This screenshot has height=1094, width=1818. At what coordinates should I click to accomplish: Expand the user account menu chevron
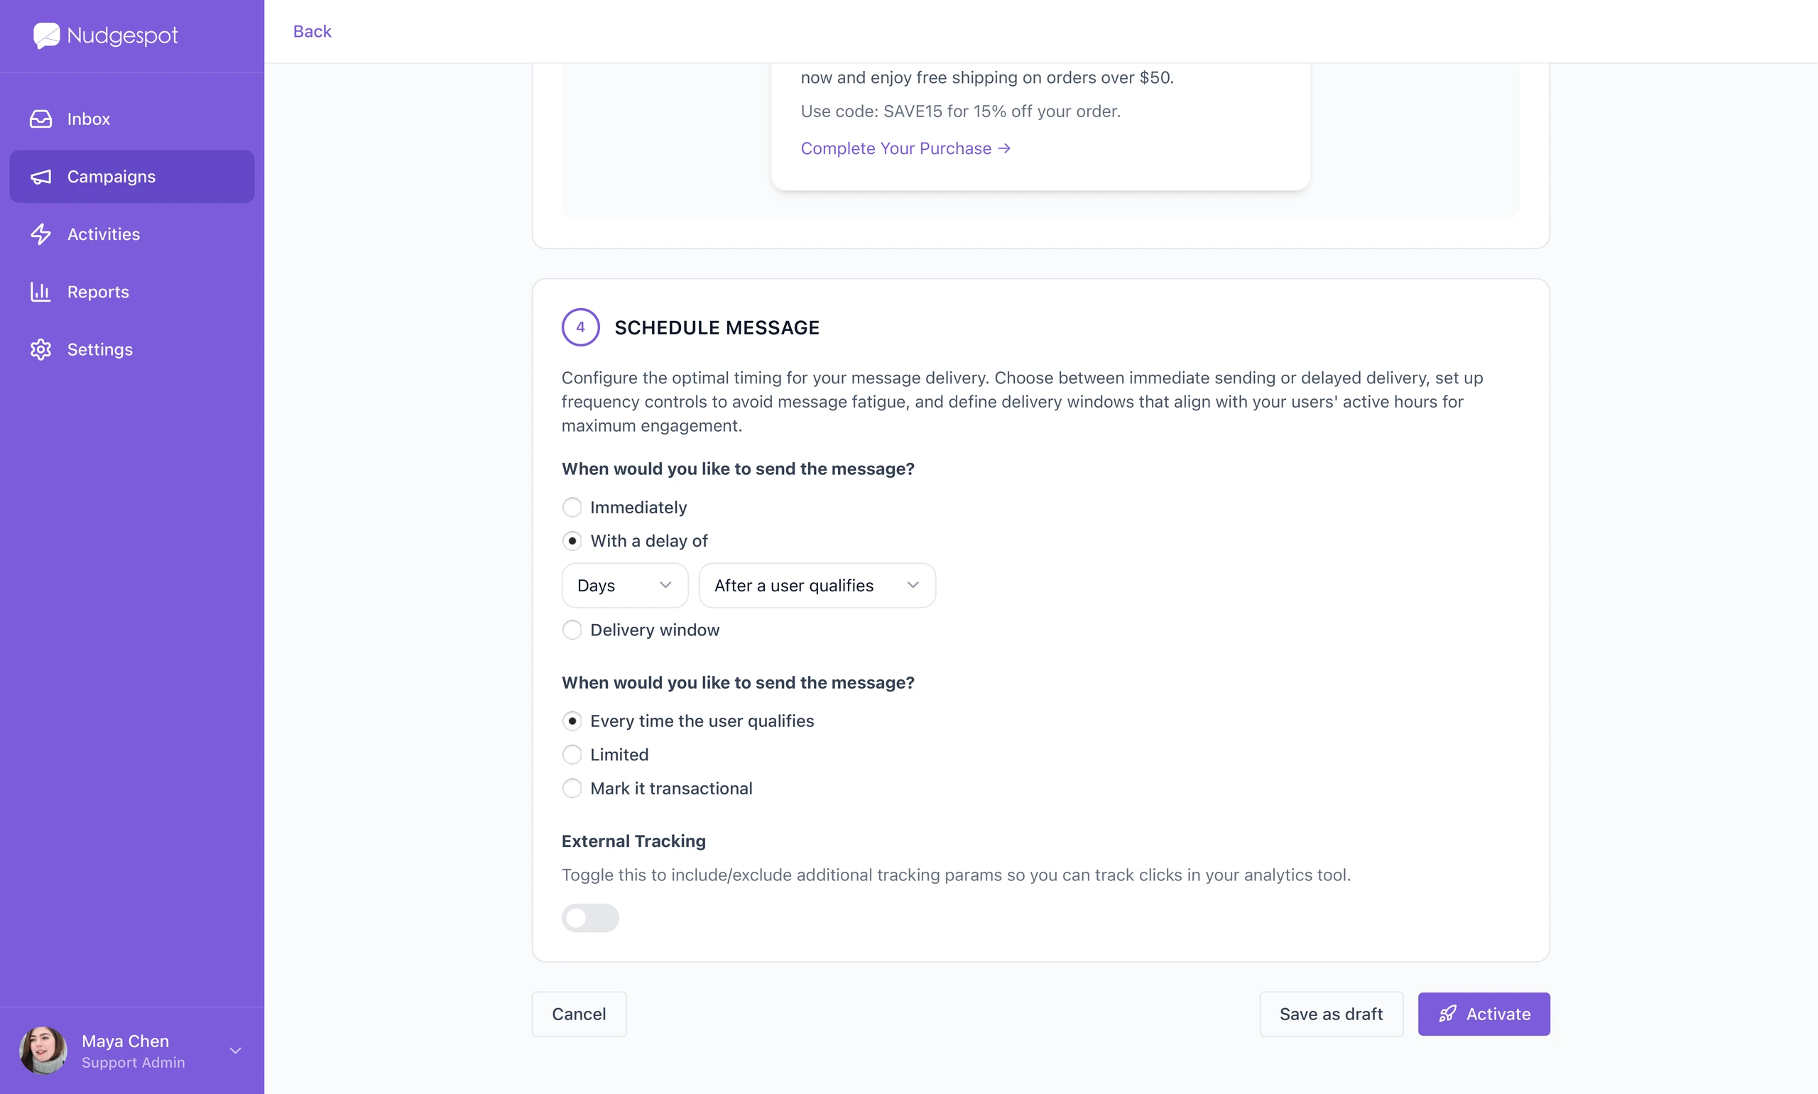(x=235, y=1051)
